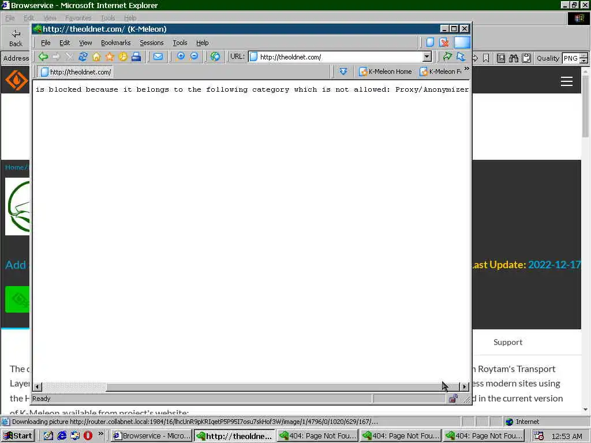Zoom out with the minus magnifier icon
The height and width of the screenshot is (443, 591).
tap(194, 57)
